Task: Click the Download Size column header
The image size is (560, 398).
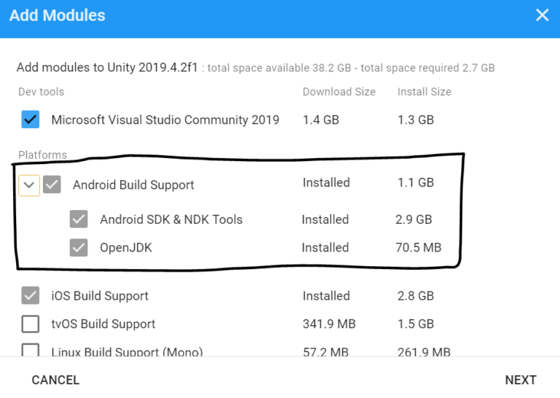Action: (x=339, y=92)
